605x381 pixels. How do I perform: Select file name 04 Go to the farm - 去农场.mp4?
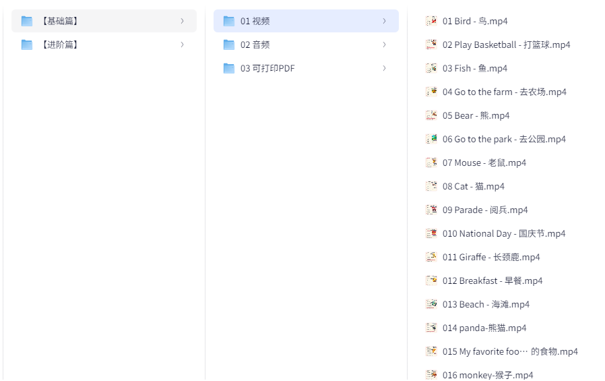click(x=505, y=92)
